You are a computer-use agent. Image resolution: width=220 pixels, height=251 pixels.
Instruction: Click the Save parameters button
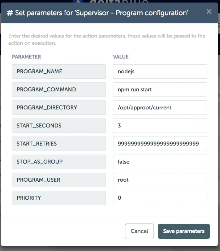pyautogui.click(x=184, y=231)
